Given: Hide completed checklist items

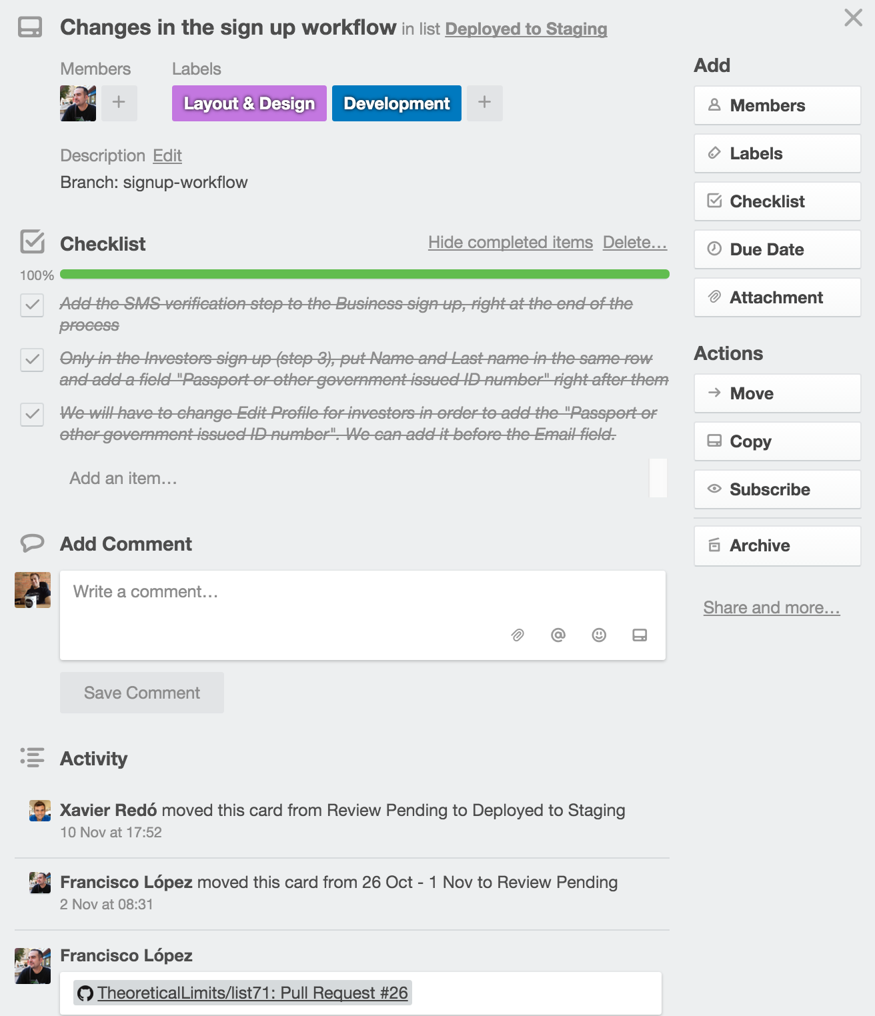Looking at the screenshot, I should point(511,242).
